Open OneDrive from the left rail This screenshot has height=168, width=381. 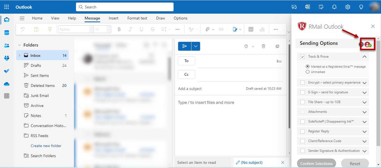coord(7,84)
